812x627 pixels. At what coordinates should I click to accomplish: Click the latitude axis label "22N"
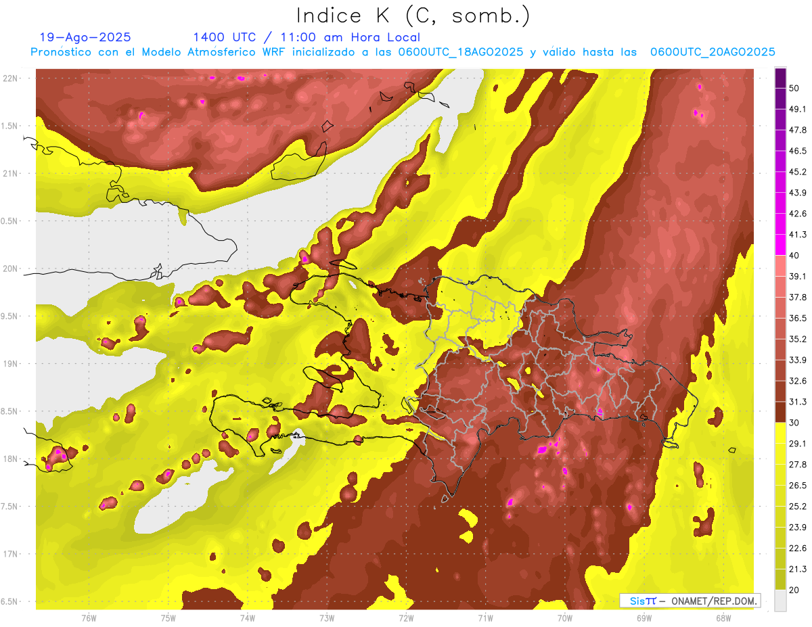[10, 78]
